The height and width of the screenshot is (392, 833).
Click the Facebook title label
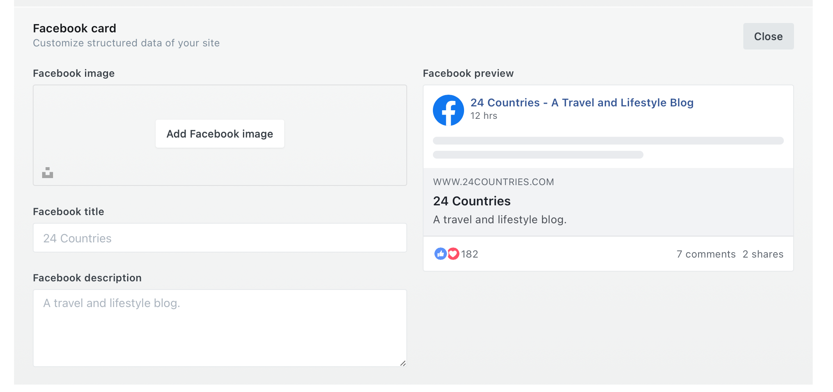[x=69, y=212]
